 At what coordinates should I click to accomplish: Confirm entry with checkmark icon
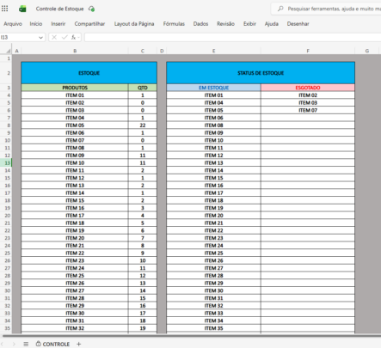65,37
